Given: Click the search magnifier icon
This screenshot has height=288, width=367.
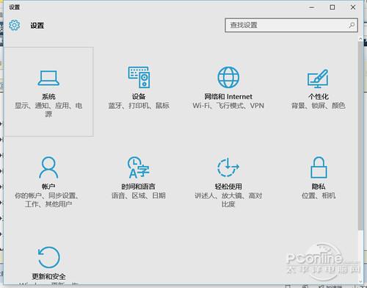Looking at the screenshot, I should point(352,25).
